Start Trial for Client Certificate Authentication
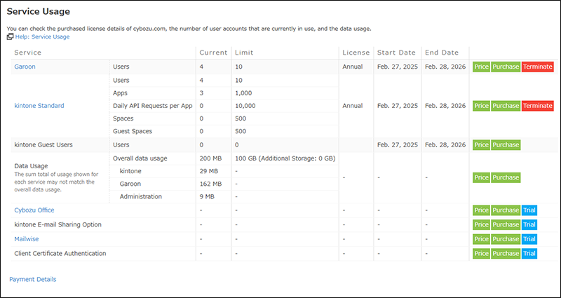The image size is (561, 298). pyautogui.click(x=529, y=254)
